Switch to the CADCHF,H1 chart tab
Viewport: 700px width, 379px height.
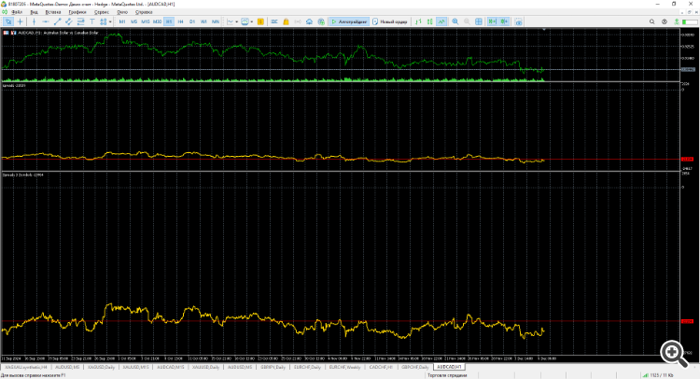coord(381,367)
